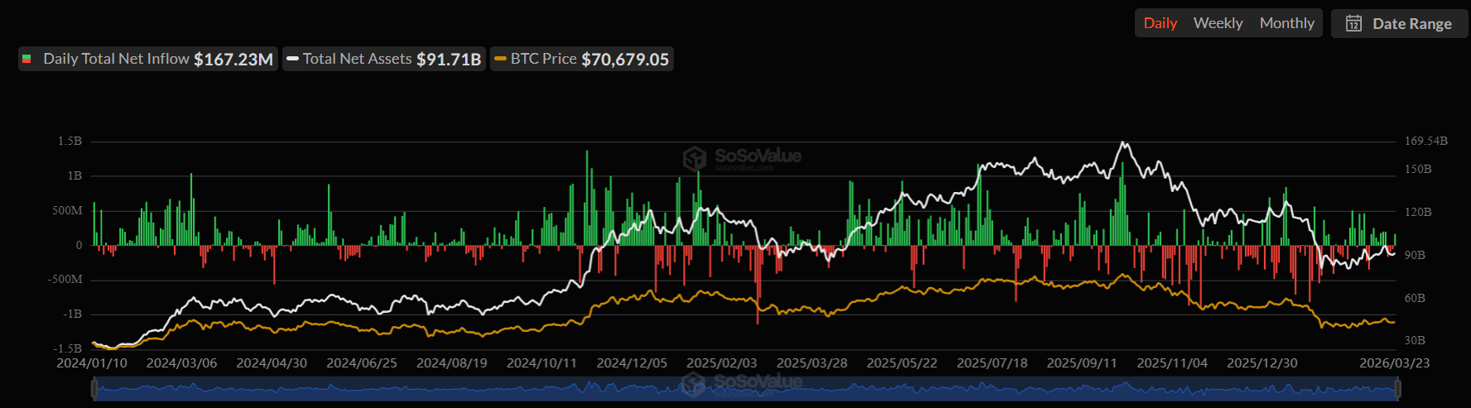Click the orange BTC Price legend marker

click(500, 59)
